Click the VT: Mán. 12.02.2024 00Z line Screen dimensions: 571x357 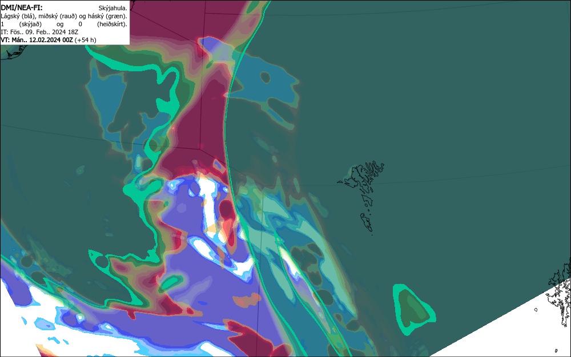(49, 40)
